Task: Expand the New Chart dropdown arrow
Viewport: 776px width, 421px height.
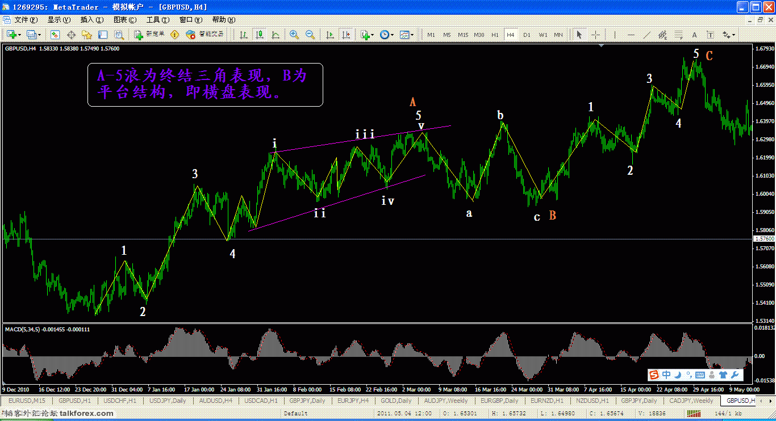Action: (20, 35)
